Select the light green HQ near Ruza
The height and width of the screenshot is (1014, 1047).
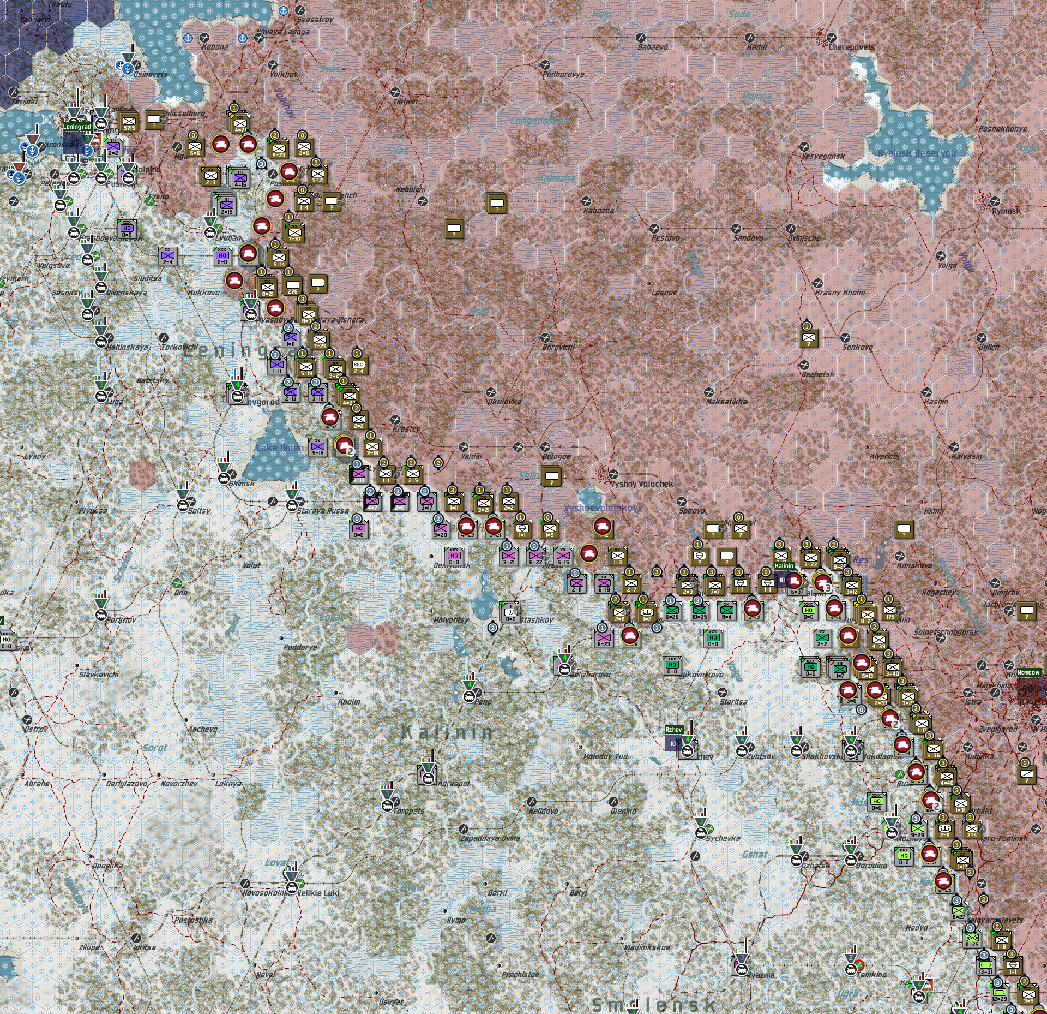point(876,802)
